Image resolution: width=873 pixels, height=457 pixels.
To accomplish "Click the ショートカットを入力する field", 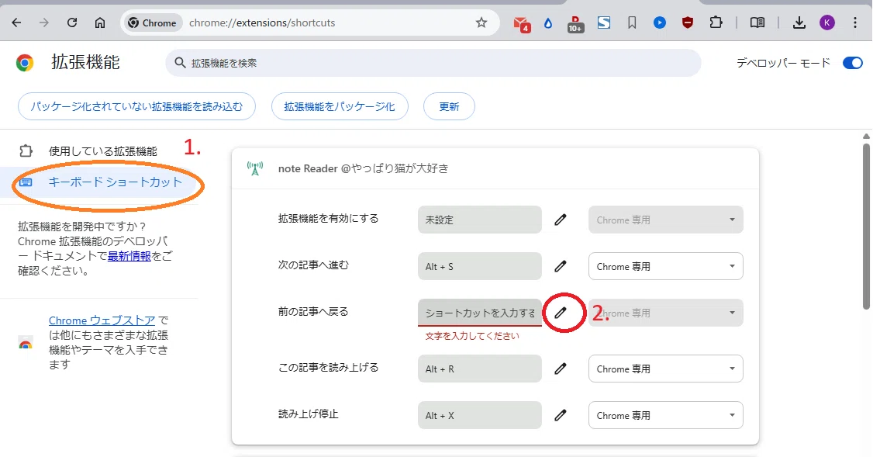I will (x=479, y=313).
